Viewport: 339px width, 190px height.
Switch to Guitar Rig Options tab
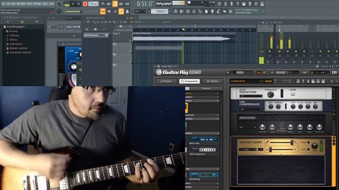pos(212,81)
